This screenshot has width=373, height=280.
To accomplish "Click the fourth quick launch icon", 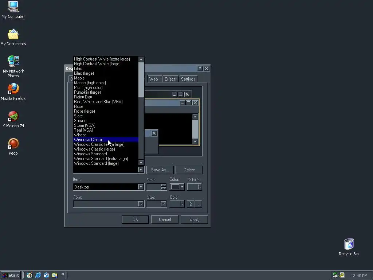I will click(55, 275).
